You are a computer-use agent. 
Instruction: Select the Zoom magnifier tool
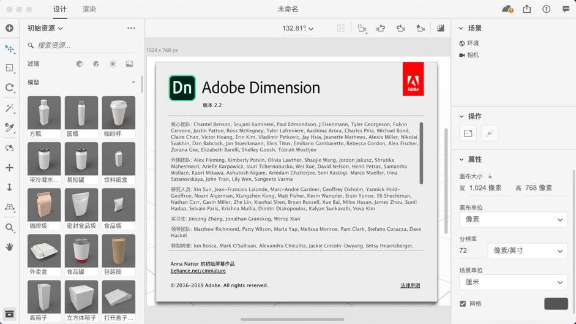10,228
